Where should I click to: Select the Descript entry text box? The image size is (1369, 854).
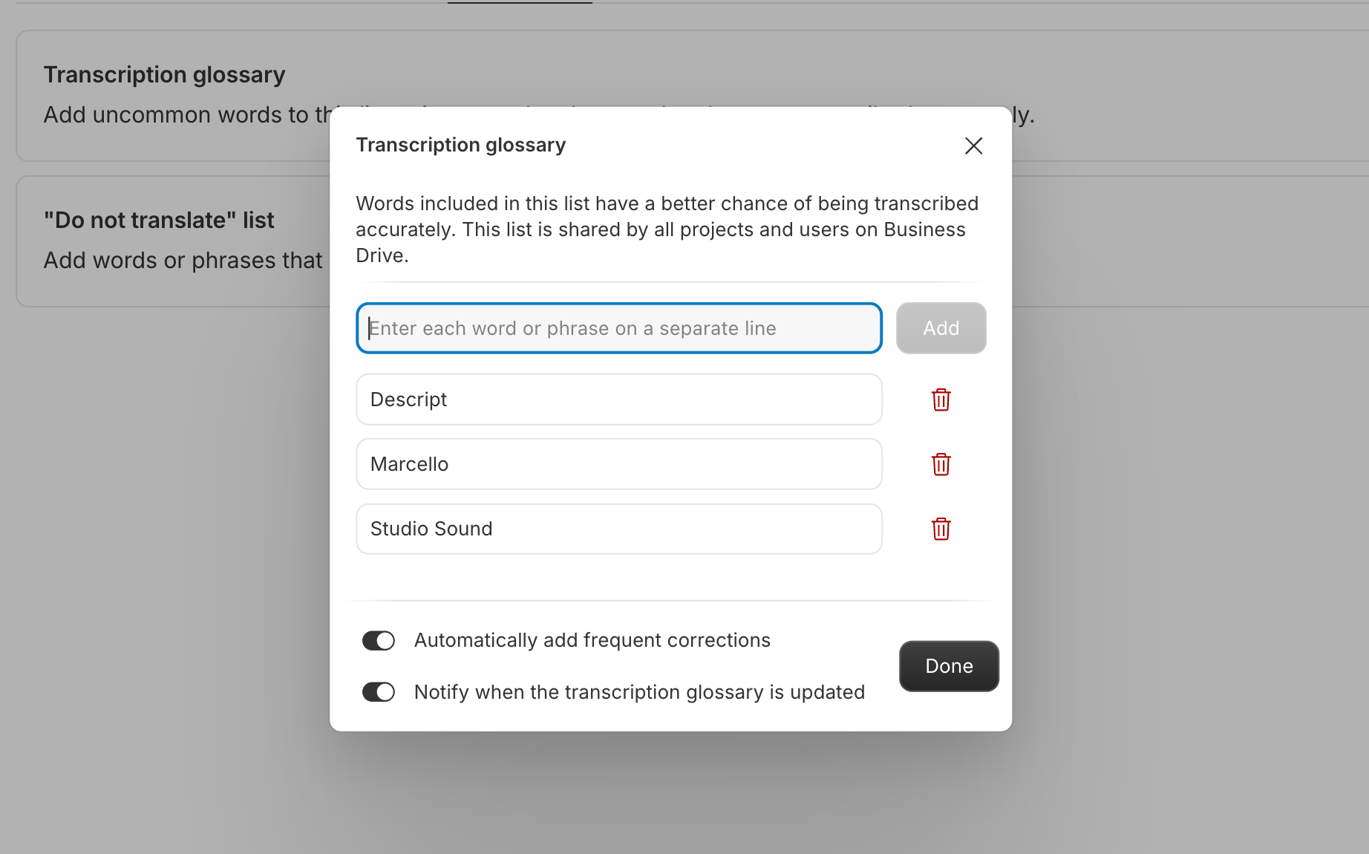click(x=618, y=400)
